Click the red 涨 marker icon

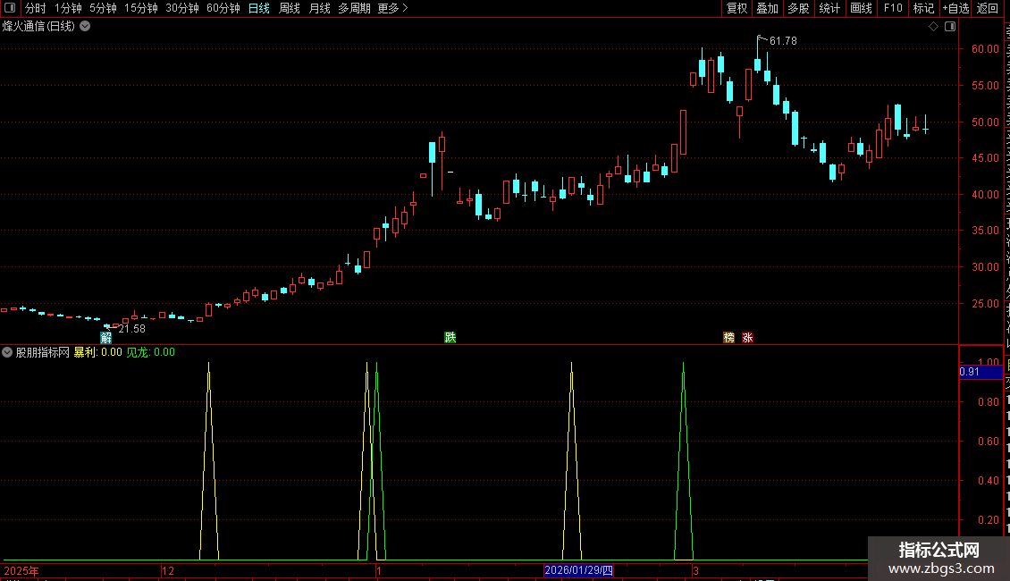[x=747, y=338]
